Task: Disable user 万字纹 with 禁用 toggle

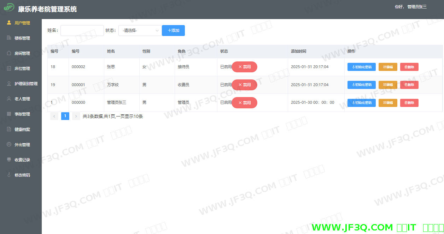Action: click(244, 85)
